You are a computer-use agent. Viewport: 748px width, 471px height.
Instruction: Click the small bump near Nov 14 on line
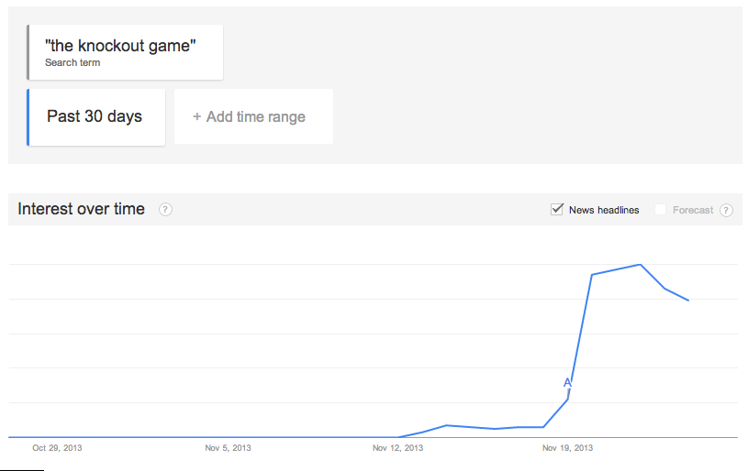click(446, 425)
